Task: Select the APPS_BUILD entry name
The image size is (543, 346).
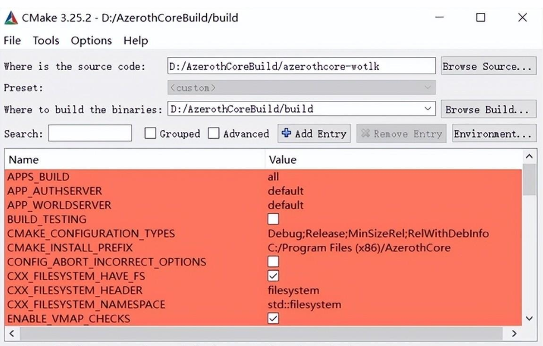Action: pyautogui.click(x=38, y=177)
